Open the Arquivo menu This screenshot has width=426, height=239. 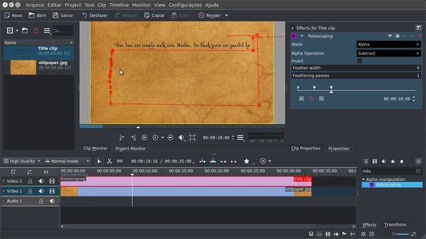[35, 5]
